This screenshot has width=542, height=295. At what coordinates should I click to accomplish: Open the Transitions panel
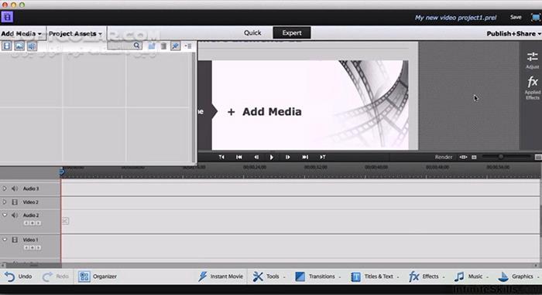coord(318,276)
